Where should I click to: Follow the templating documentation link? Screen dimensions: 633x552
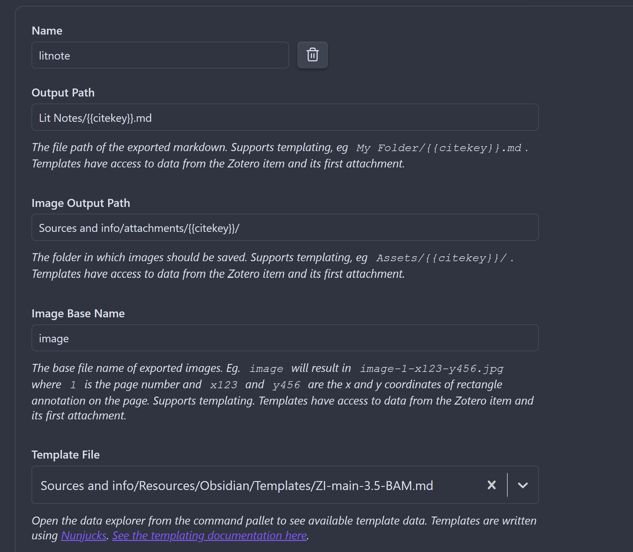pos(209,536)
